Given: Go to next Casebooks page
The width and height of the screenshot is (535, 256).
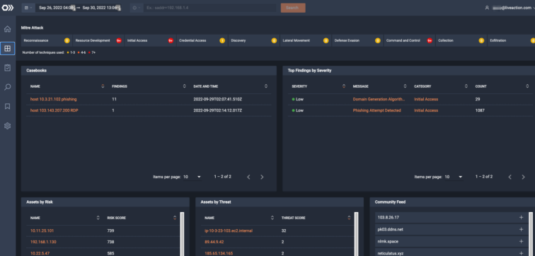Looking at the screenshot, I should point(262,177).
